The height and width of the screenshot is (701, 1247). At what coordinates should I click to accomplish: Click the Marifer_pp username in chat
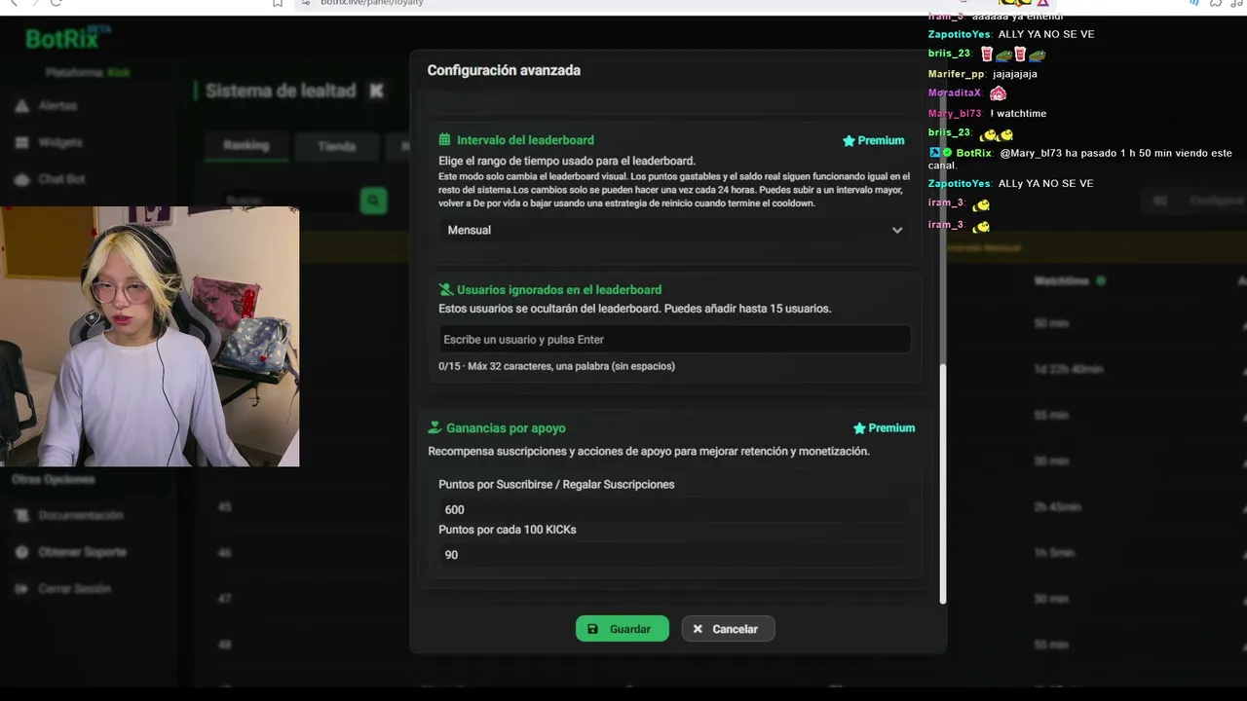tap(957, 74)
